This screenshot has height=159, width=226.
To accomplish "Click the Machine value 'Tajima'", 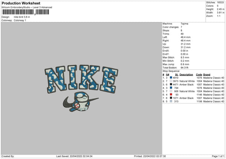I will point(184,24).
